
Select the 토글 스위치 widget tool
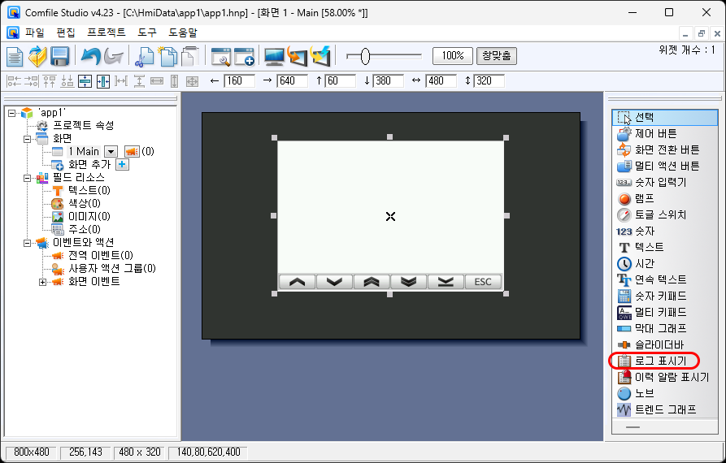coord(660,214)
